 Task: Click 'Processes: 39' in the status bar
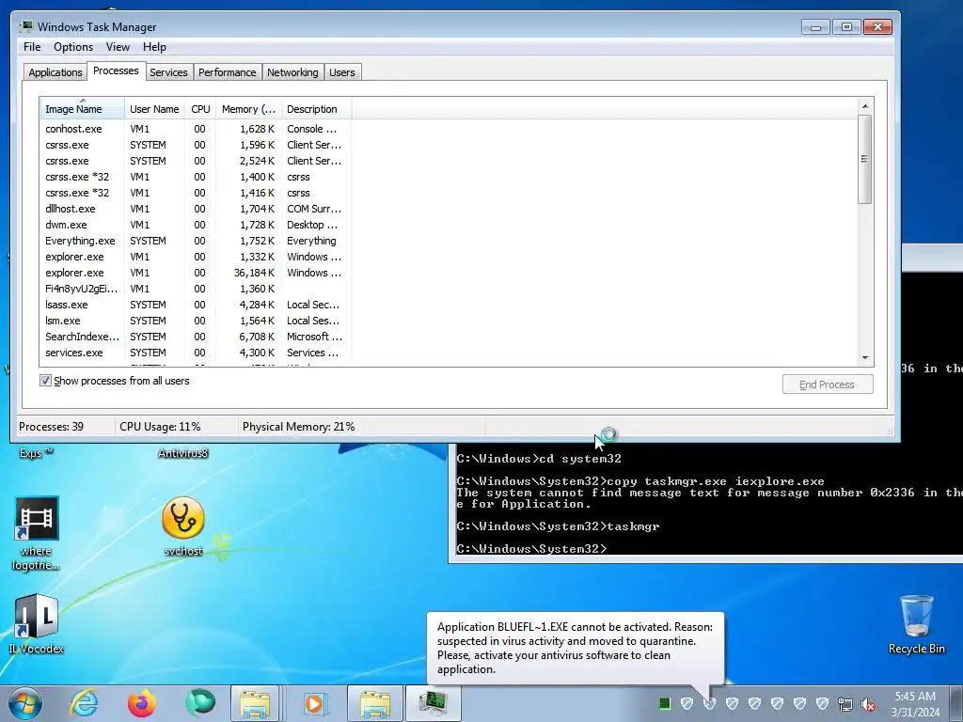[x=51, y=427]
